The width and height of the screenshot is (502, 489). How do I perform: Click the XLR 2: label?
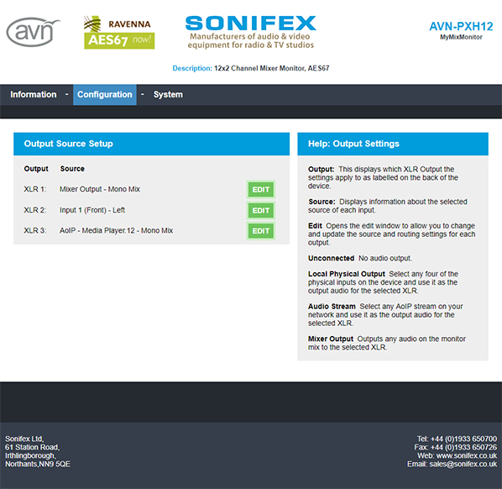(x=35, y=210)
